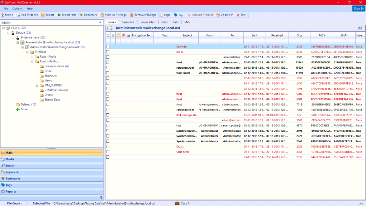Click the Export toolbar icon

point(43,15)
